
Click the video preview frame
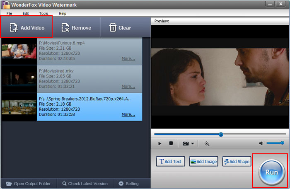click(x=220, y=77)
